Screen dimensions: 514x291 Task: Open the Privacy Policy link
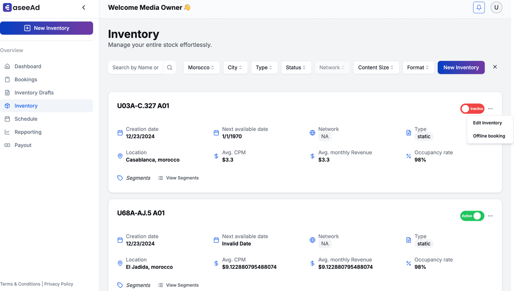59,284
